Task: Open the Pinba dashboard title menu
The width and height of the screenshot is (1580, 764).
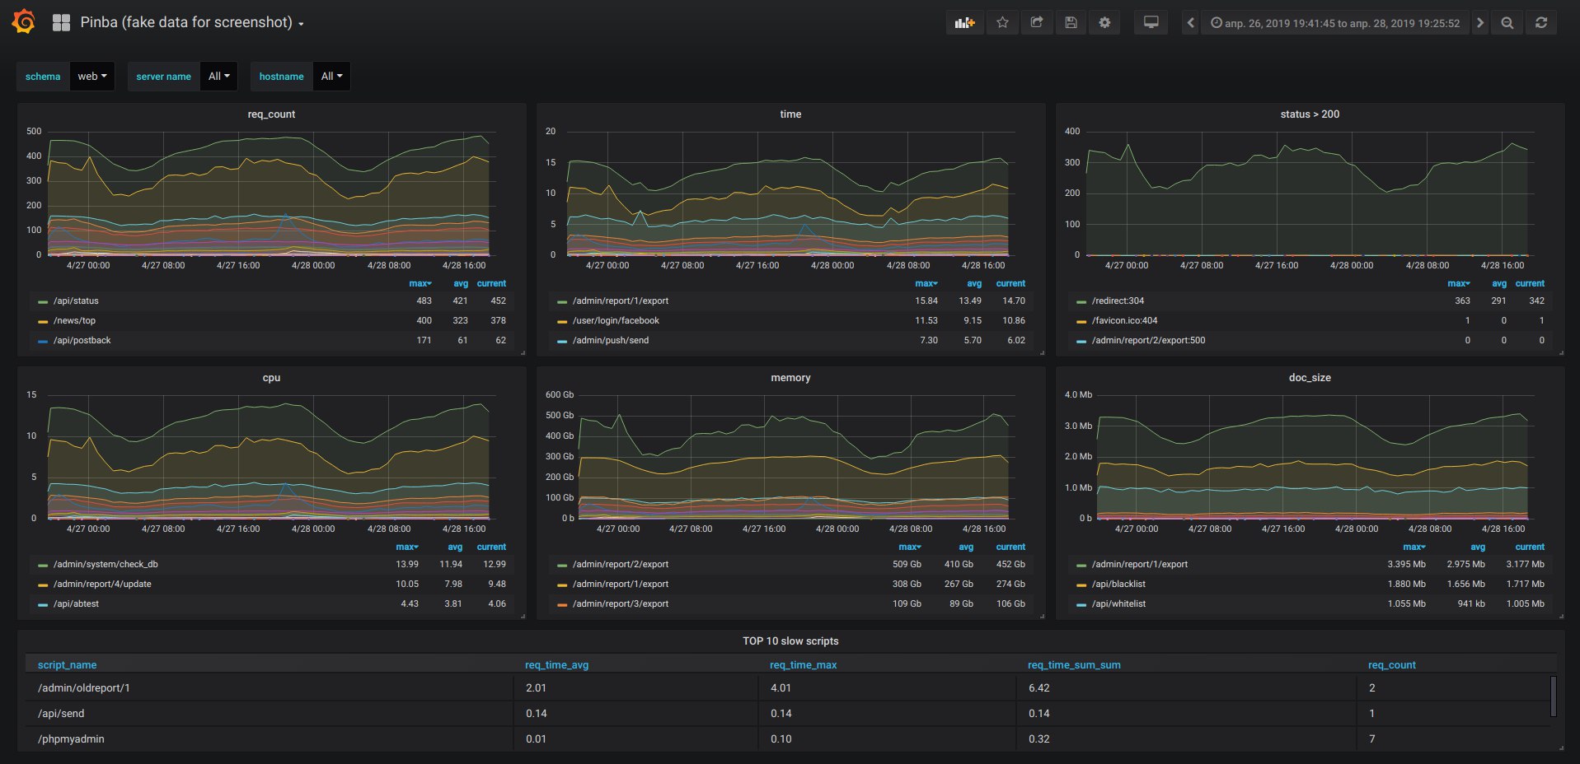Action: pyautogui.click(x=192, y=23)
